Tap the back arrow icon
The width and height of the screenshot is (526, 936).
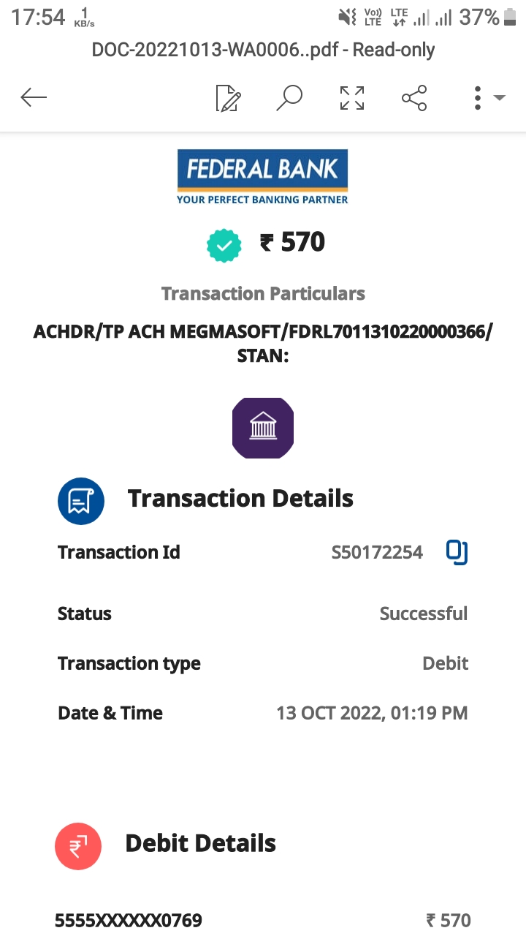[34, 97]
